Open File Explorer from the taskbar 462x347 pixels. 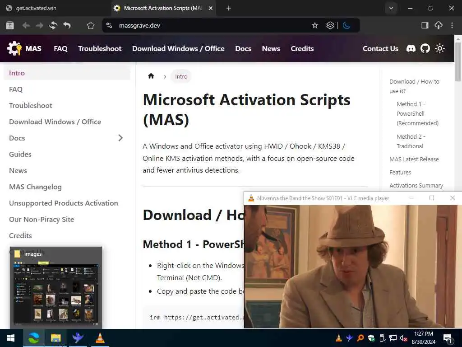click(55, 338)
